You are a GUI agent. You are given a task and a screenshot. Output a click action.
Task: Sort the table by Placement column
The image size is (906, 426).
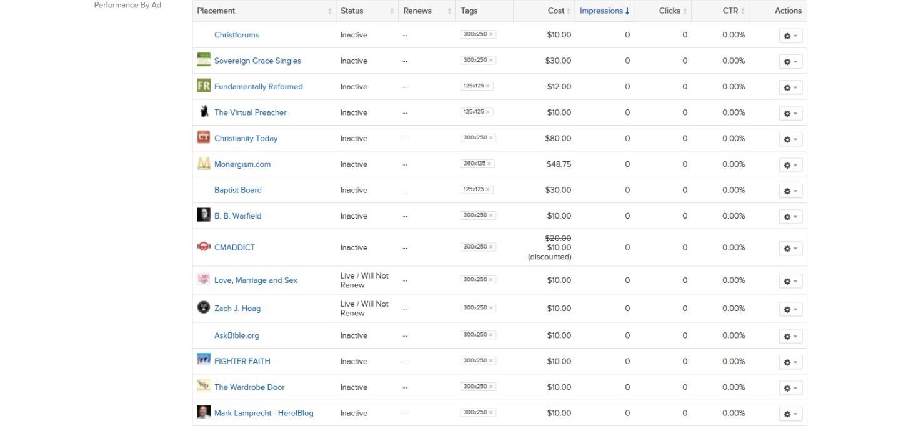[264, 11]
